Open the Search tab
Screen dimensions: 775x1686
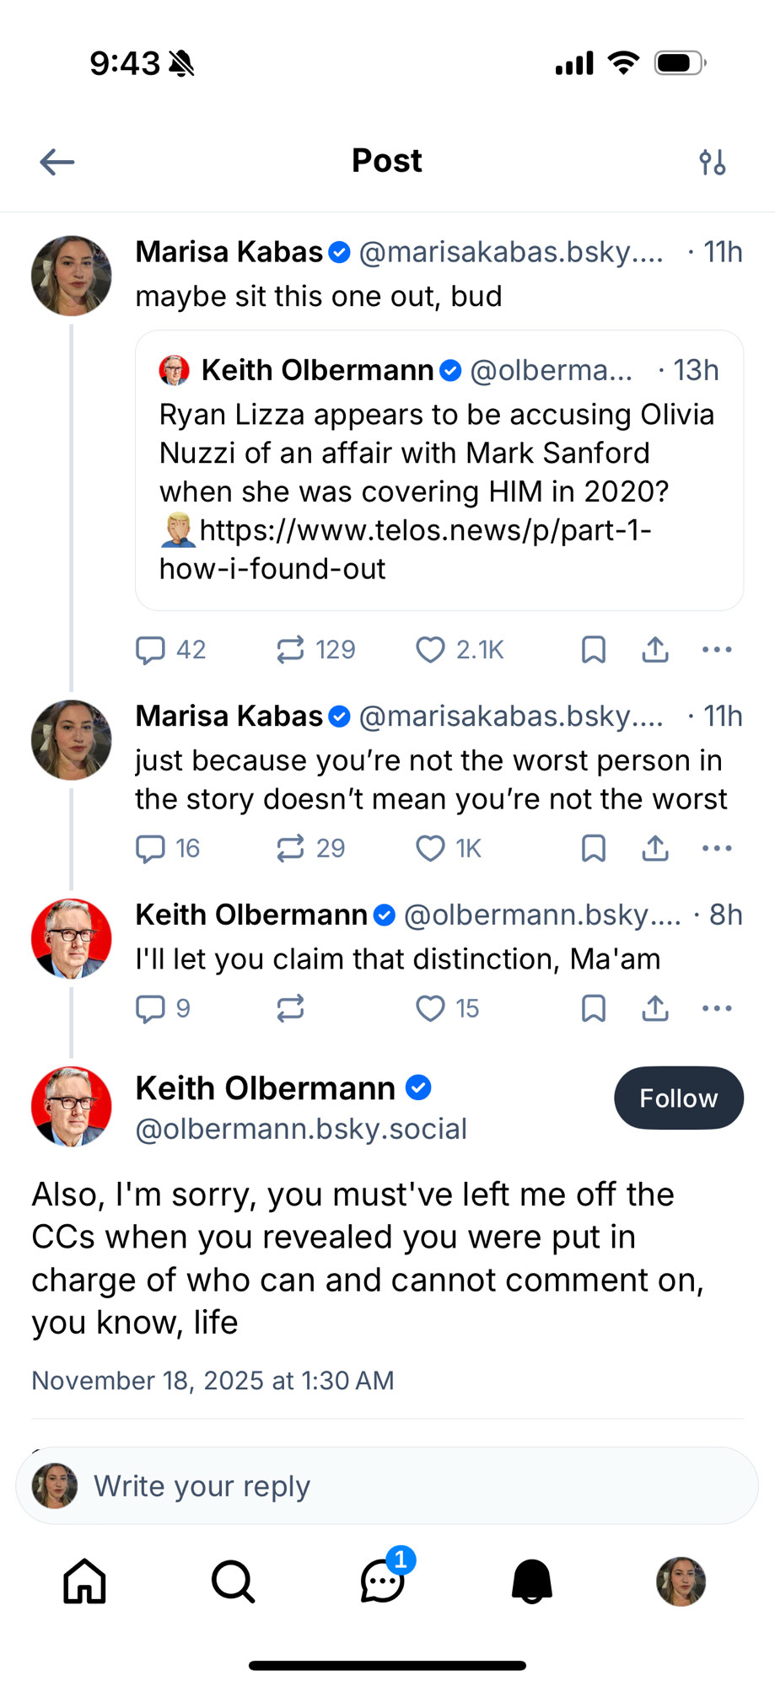click(233, 1581)
